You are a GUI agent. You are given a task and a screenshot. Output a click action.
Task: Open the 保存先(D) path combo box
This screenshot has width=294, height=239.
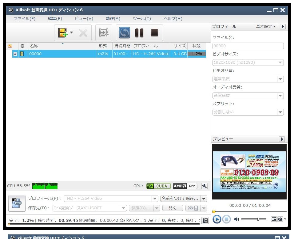click(x=89, y=208)
